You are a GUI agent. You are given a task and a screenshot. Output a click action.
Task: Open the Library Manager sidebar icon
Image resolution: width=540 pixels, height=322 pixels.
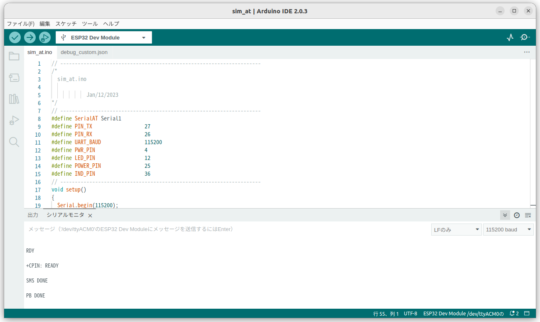pyautogui.click(x=14, y=99)
